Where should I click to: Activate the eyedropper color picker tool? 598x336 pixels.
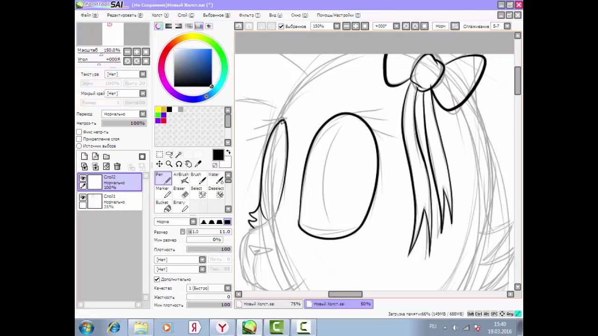click(198, 164)
